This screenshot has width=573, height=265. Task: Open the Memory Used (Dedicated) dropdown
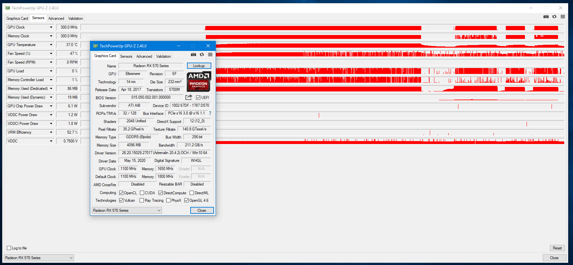[51, 89]
